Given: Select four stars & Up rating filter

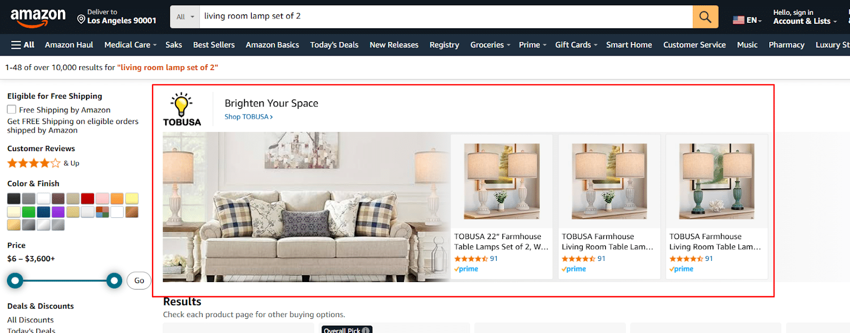Looking at the screenshot, I should pos(43,163).
